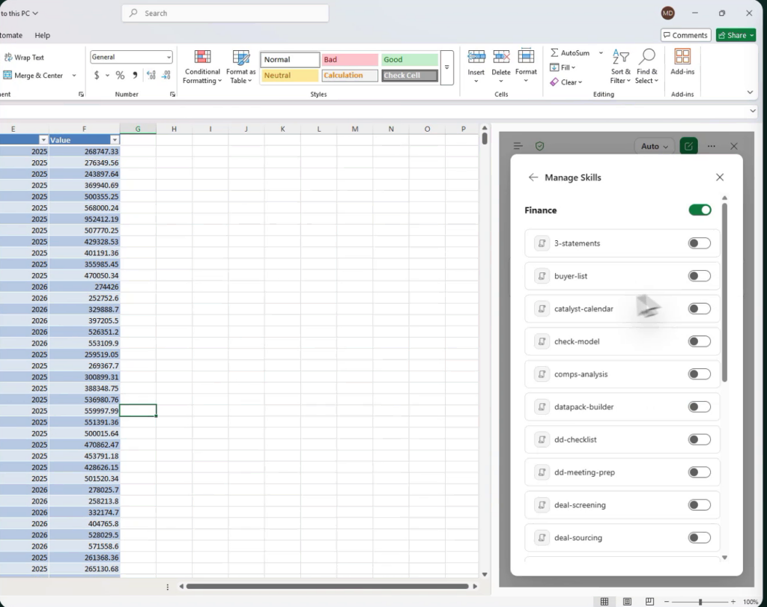
Task: Apply the Good cell style
Action: click(x=410, y=60)
